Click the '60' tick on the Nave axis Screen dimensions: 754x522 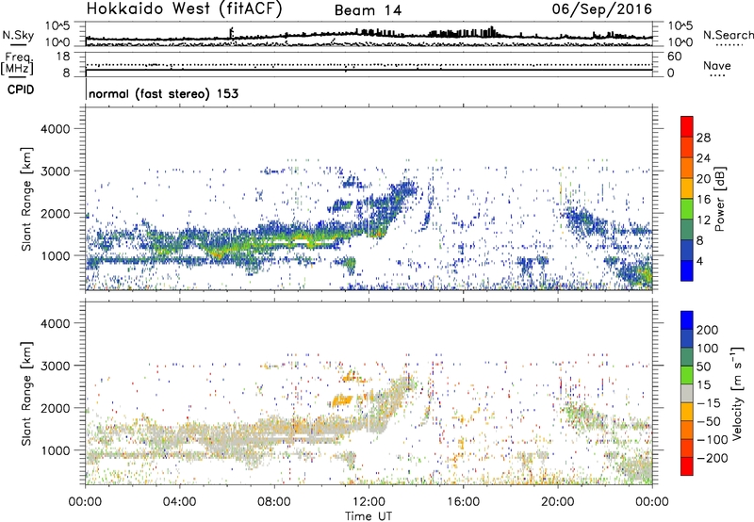pyautogui.click(x=674, y=57)
